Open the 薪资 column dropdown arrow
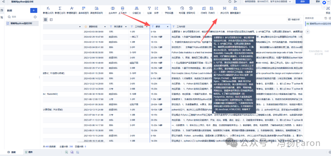 (x=168, y=27)
